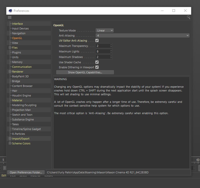
Task: Open the Memory preferences
Action: pyautogui.click(x=17, y=62)
